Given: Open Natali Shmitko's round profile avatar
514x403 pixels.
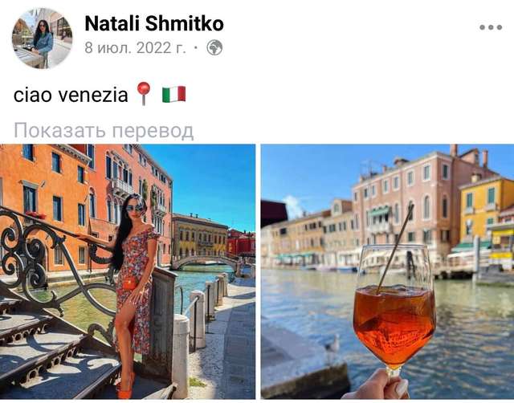Looking at the screenshot, I should [43, 39].
